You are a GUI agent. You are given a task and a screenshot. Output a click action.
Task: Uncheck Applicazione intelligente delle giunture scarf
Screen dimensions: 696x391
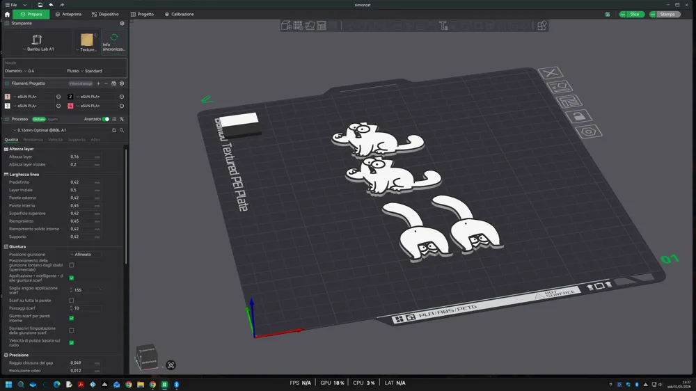click(x=72, y=278)
